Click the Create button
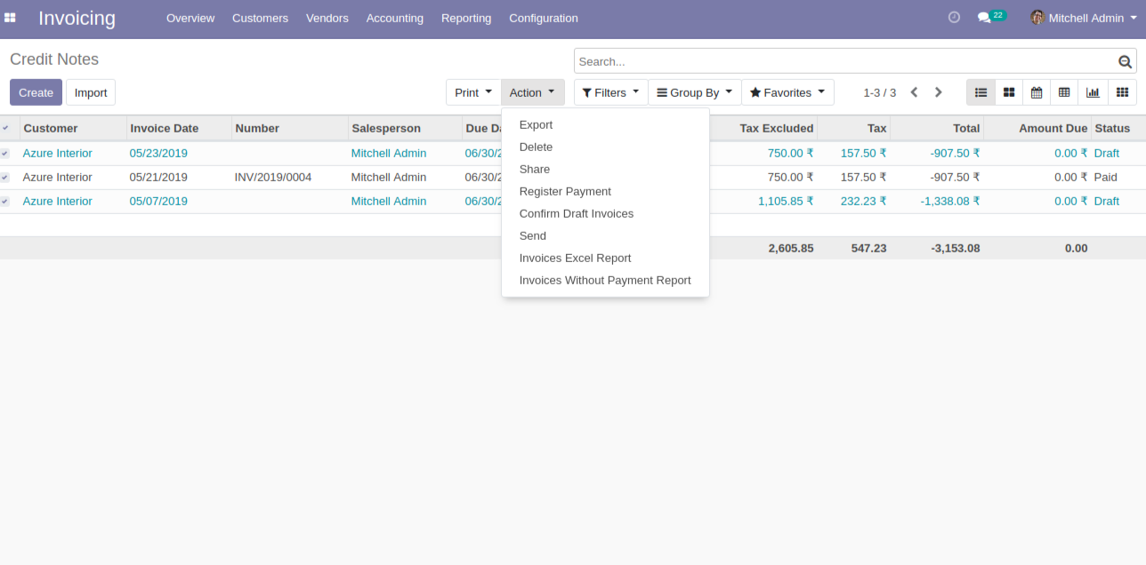The width and height of the screenshot is (1146, 565). (36, 92)
